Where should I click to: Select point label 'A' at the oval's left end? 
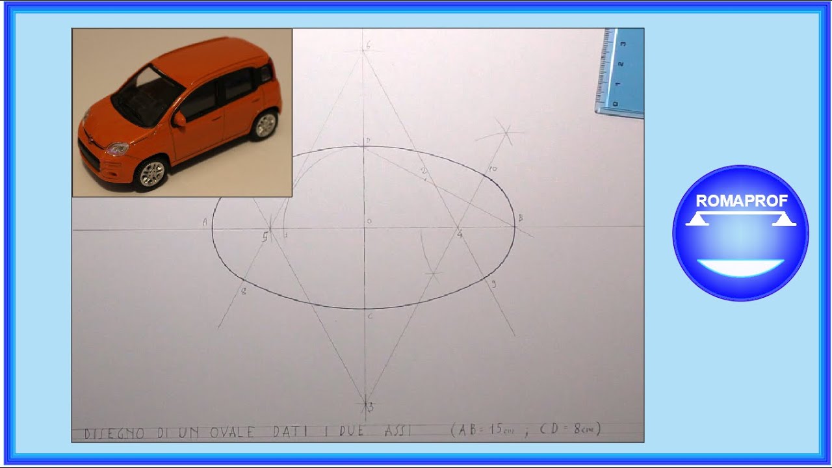point(205,222)
